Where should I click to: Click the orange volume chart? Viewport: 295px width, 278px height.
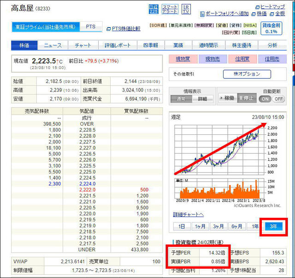(x=219, y=188)
